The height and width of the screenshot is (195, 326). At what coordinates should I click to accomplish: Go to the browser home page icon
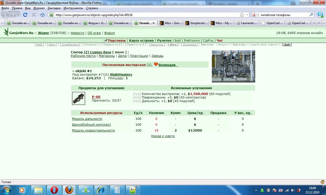[x=42, y=15]
